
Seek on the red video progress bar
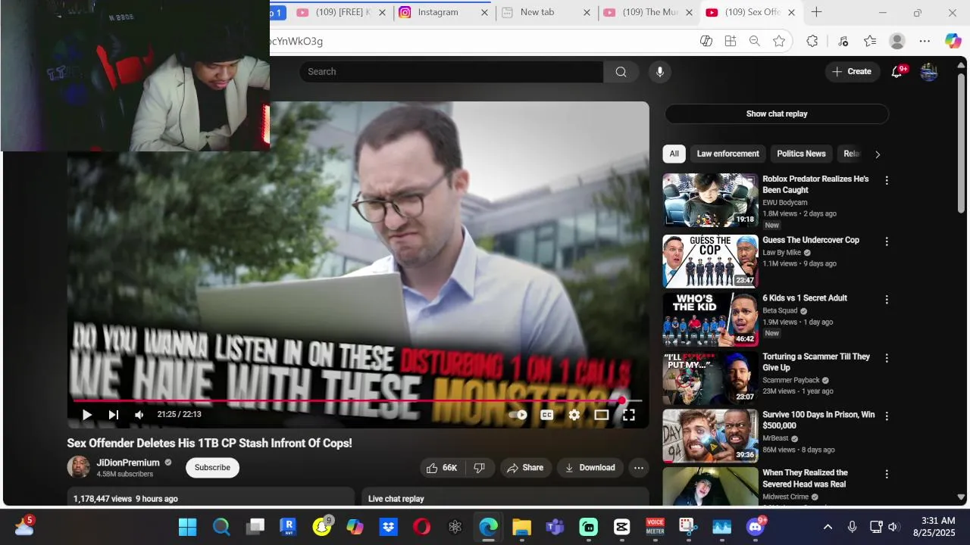tap(356, 400)
